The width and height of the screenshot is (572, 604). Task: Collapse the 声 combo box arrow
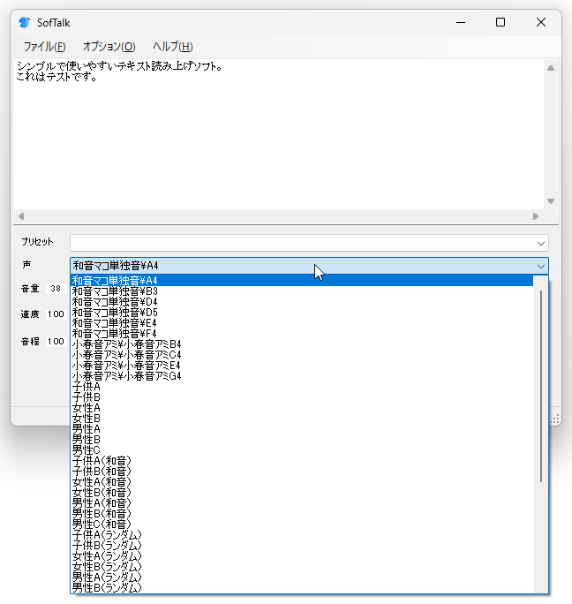click(540, 266)
